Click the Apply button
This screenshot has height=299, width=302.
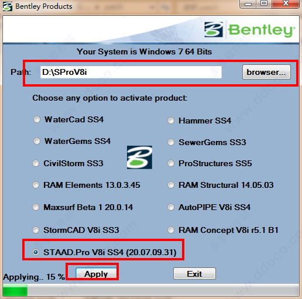96,274
